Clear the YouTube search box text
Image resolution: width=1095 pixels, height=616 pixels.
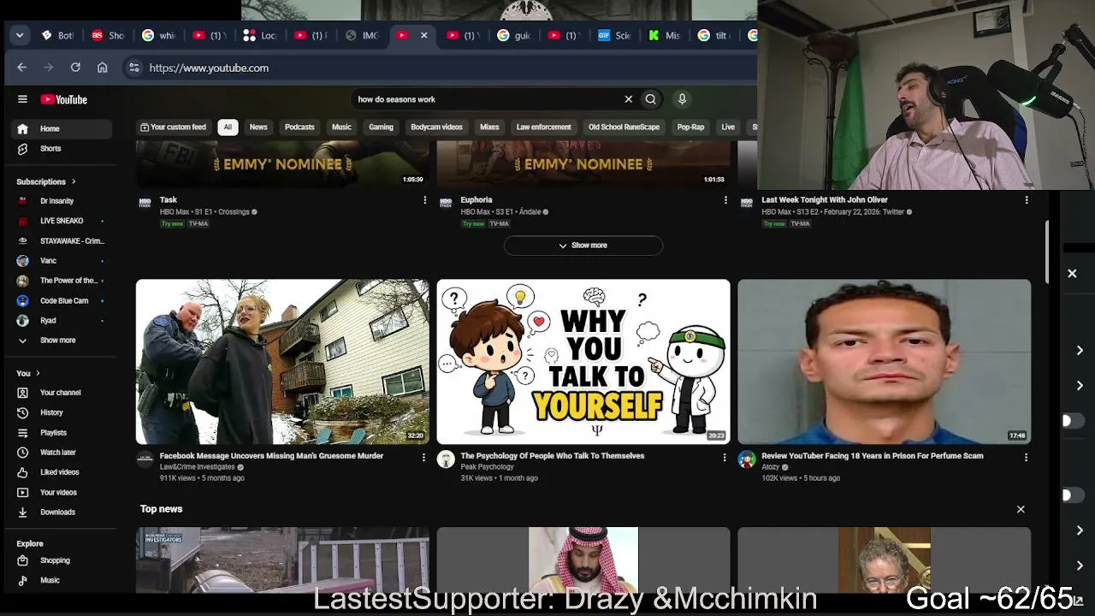pos(629,99)
